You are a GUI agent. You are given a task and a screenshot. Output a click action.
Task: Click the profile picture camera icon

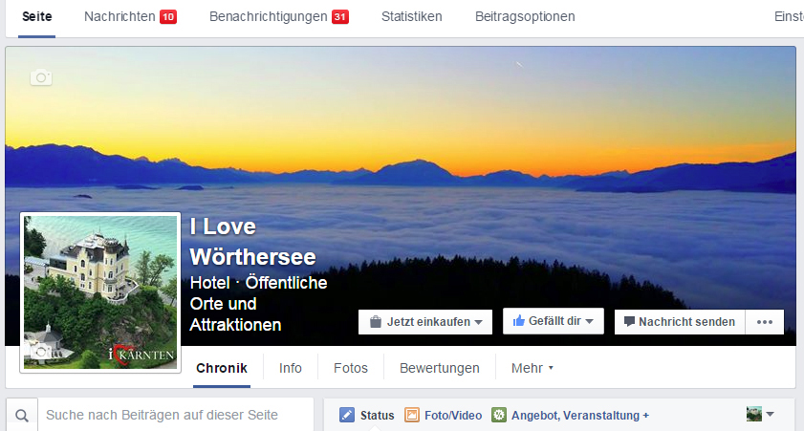40,352
